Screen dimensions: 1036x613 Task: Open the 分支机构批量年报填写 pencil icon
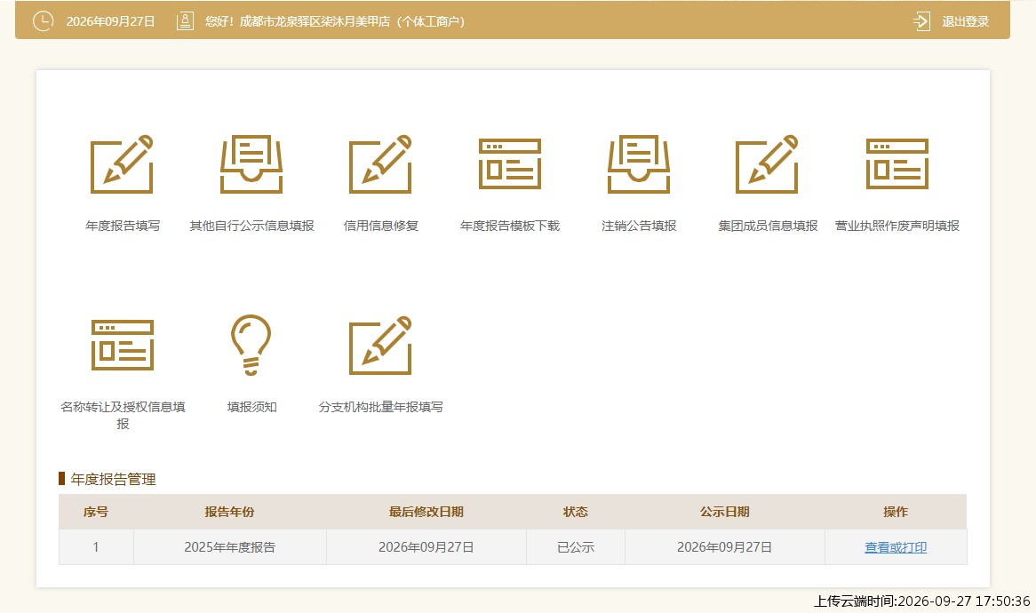click(x=380, y=346)
